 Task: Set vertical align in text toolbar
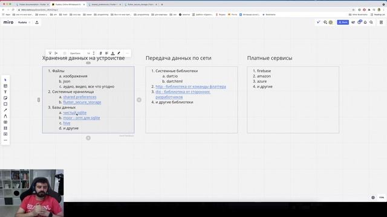click(50, 53)
